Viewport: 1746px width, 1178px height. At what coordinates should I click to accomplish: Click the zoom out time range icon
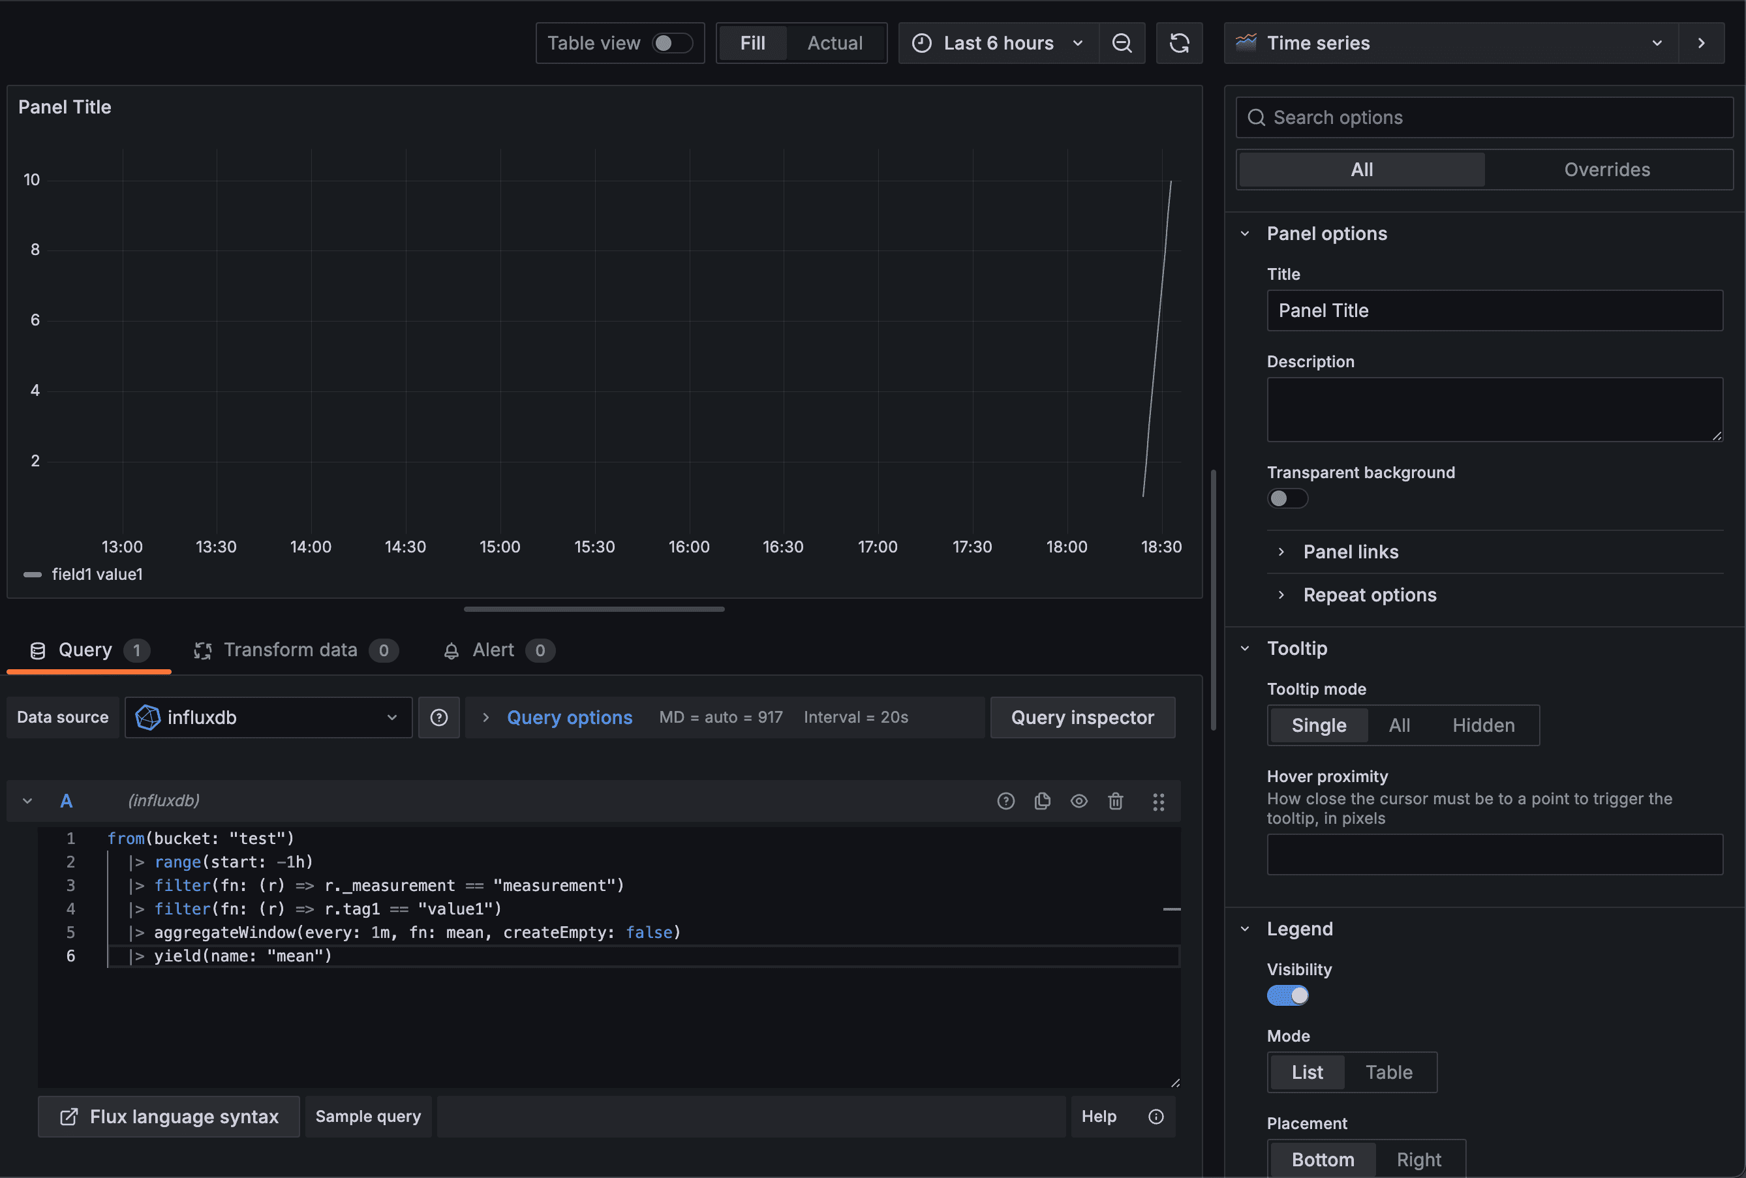click(1122, 44)
